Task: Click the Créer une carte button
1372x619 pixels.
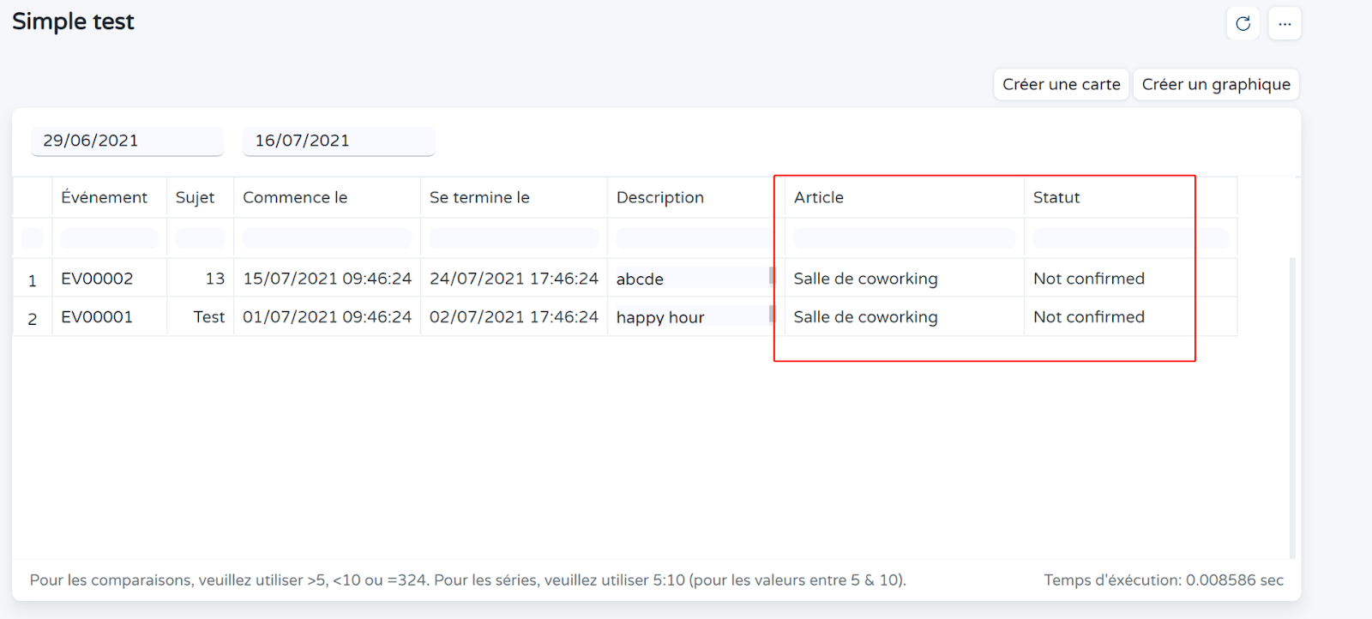Action: tap(1061, 84)
